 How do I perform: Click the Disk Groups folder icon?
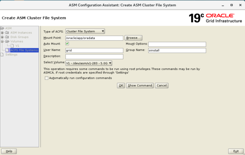pos(7,37)
